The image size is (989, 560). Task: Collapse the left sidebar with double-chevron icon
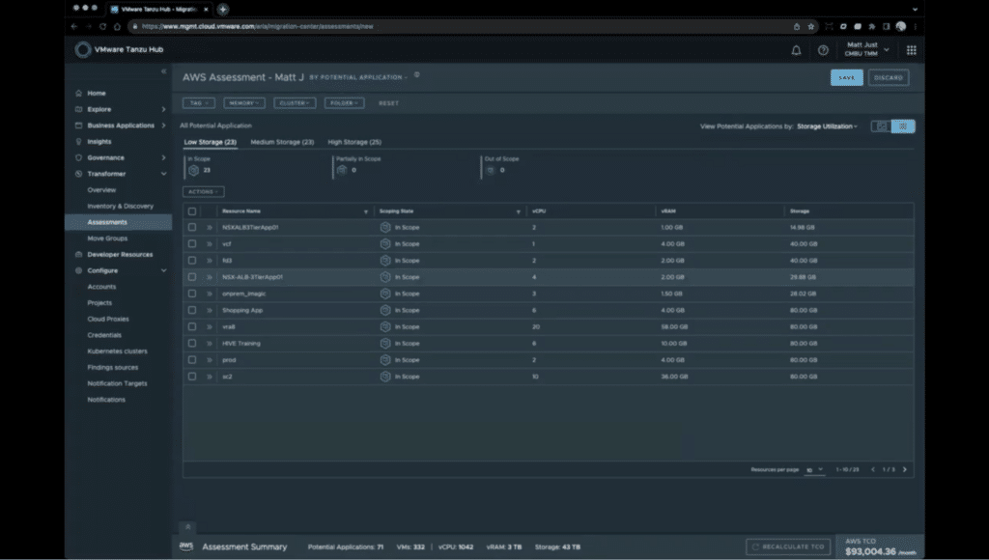(163, 71)
